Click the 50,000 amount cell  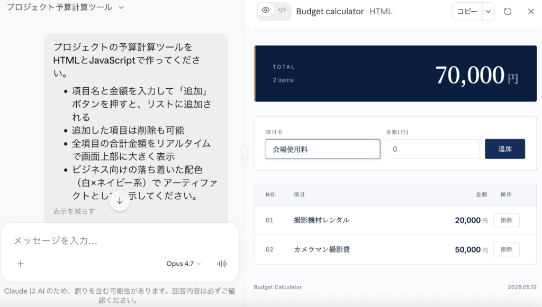[x=471, y=249]
